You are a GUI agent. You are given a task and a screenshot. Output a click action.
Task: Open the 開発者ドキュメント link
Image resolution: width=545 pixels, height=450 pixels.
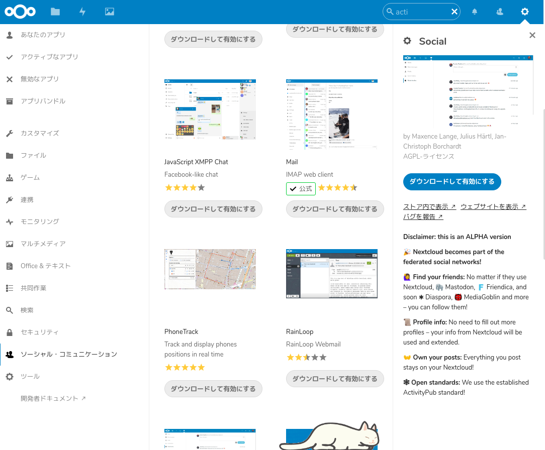53,399
